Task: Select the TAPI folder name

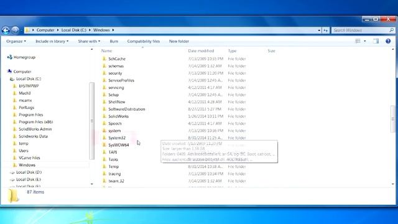Action: pyautogui.click(x=113, y=152)
